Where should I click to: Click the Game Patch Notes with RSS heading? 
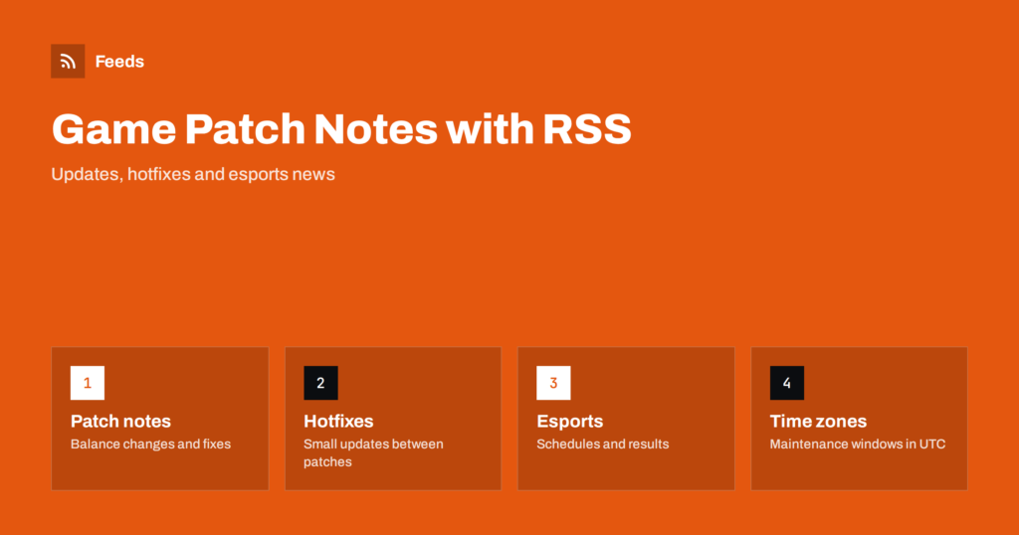pyautogui.click(x=341, y=128)
